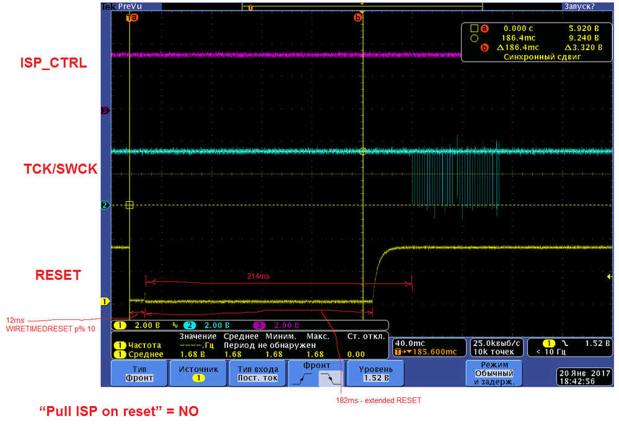The image size is (619, 424).
Task: Open the Уровень 1.52 В button
Action: pyautogui.click(x=375, y=373)
